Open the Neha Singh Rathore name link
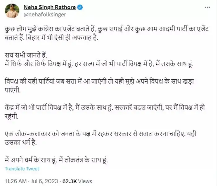This screenshot has width=217, height=186. 50,7
